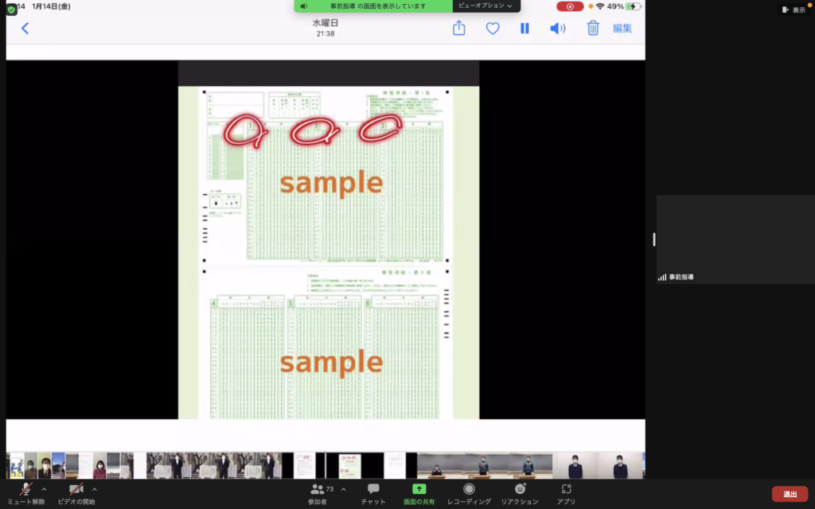Tap the back chevron in Photos
Image resolution: width=815 pixels, height=509 pixels.
(25, 29)
